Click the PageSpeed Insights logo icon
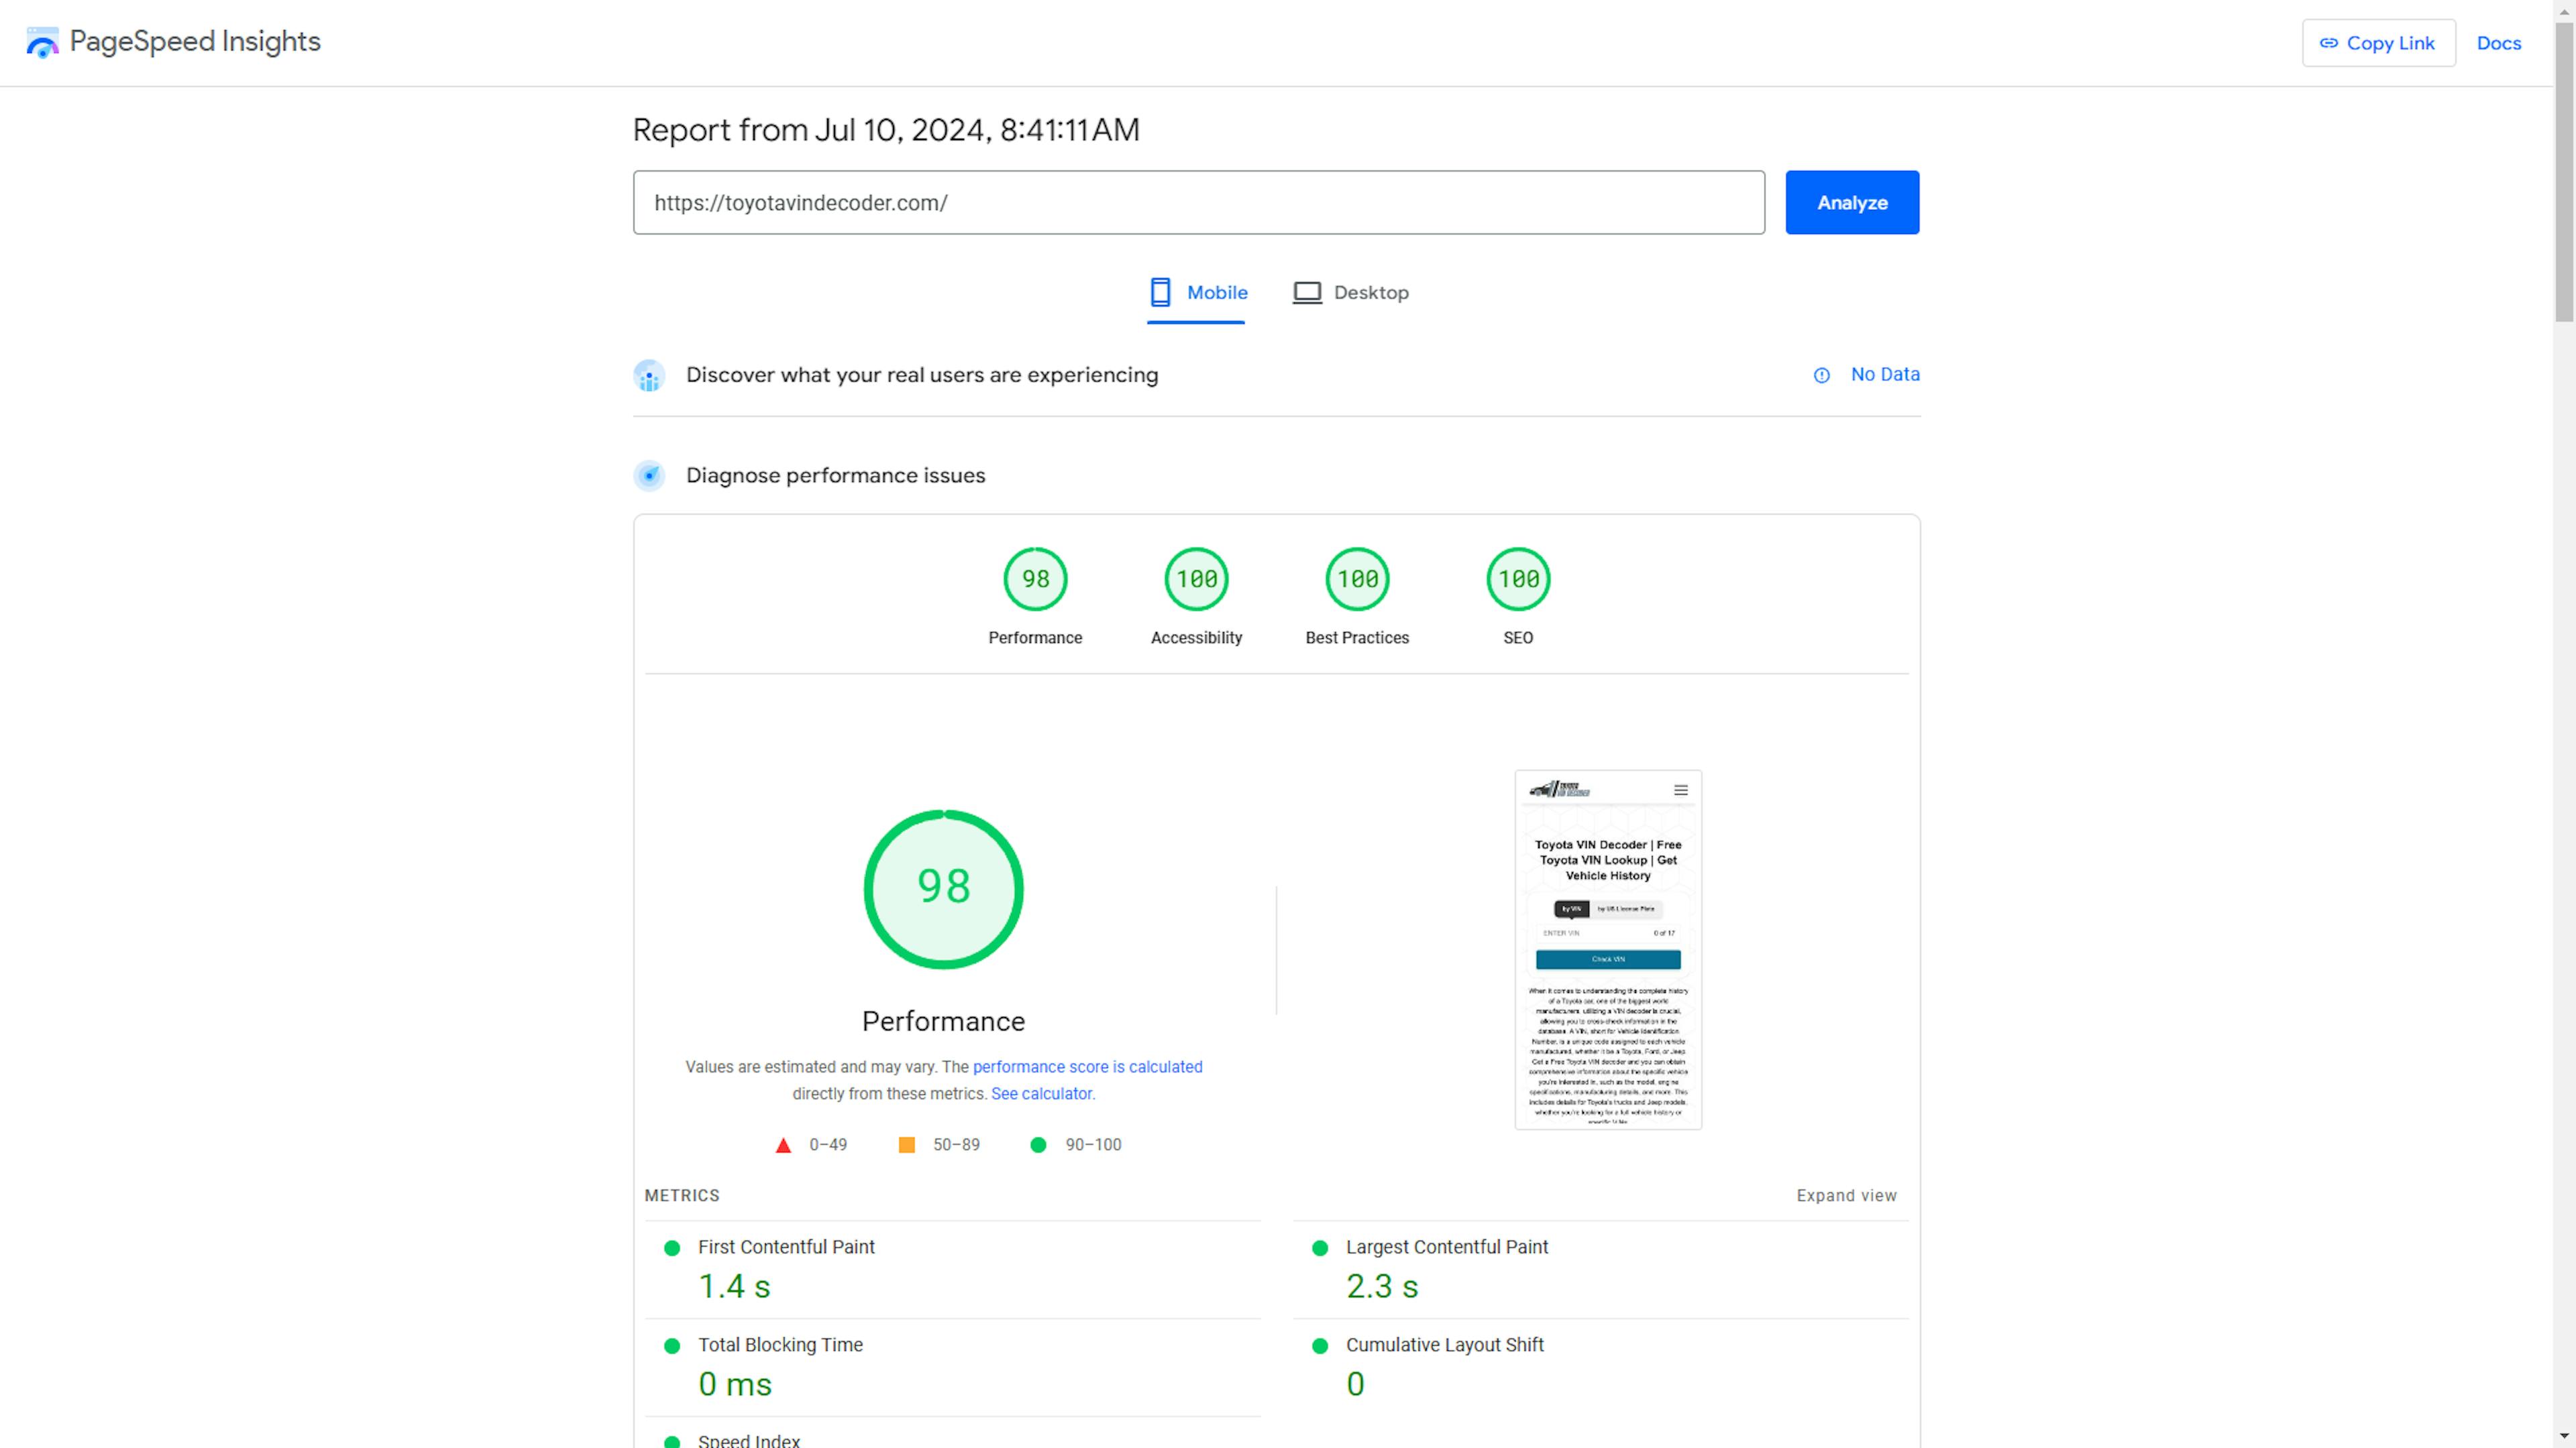 42,42
